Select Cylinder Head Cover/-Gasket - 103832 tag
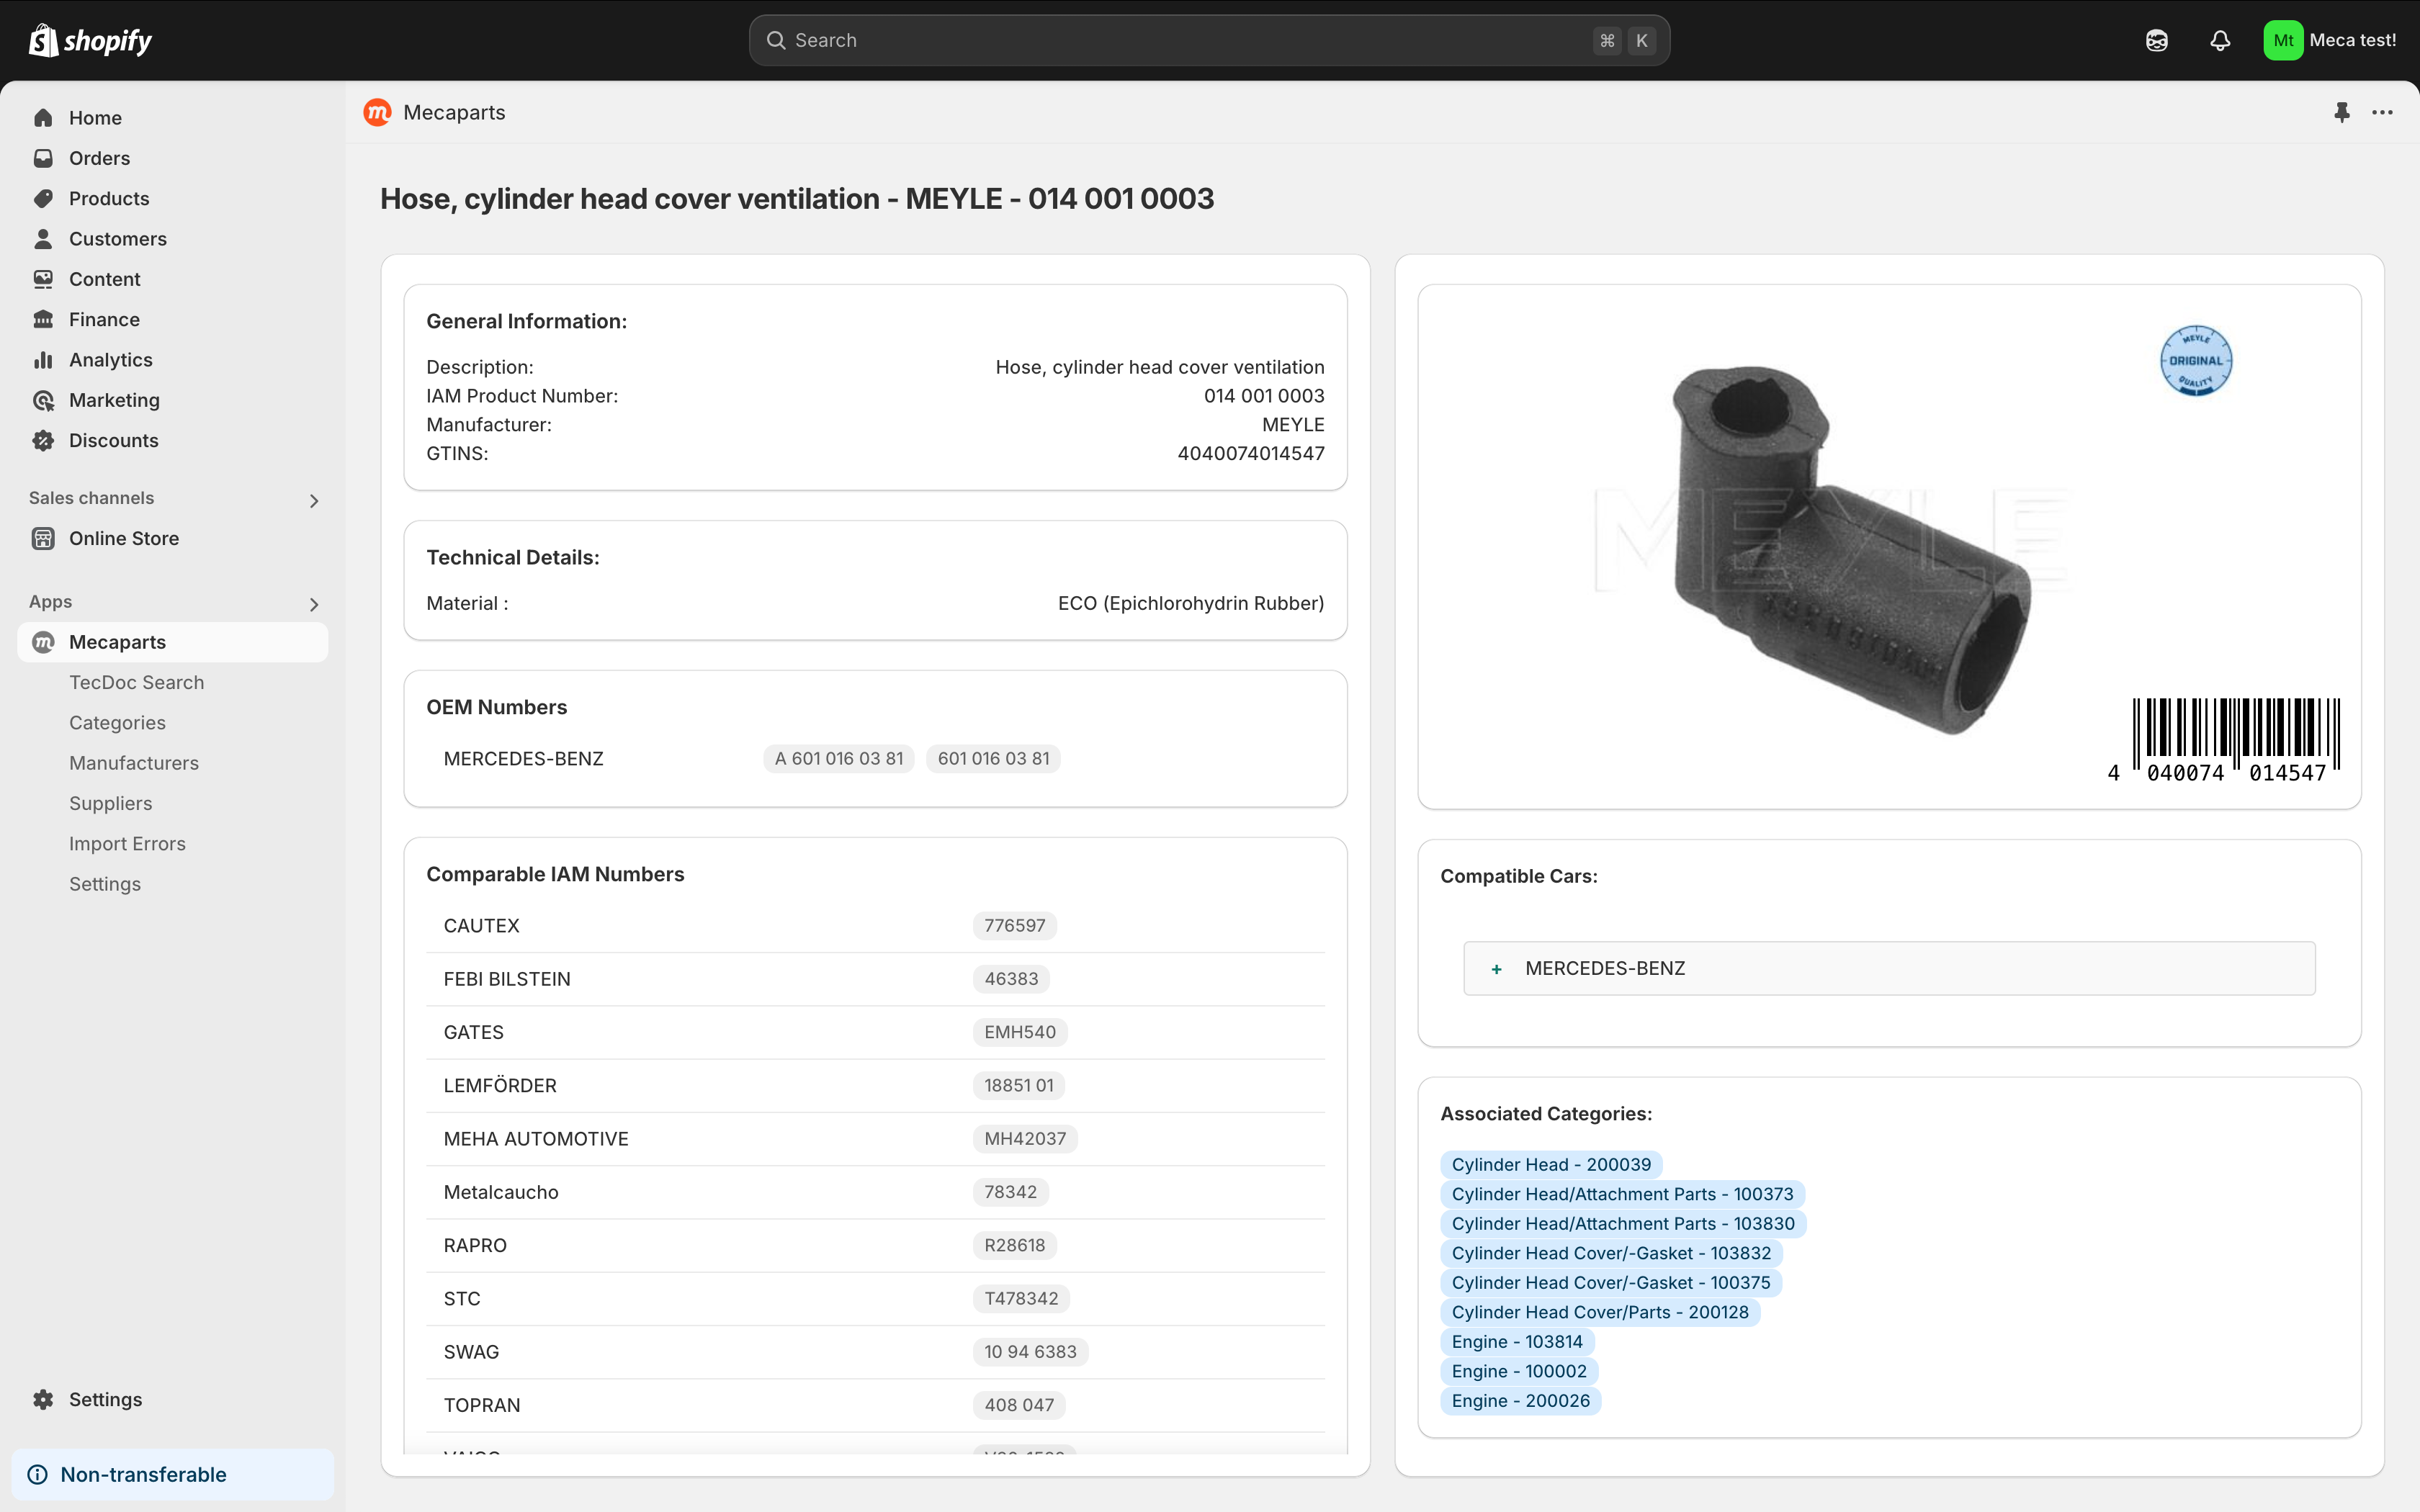The height and width of the screenshot is (1512, 2420). pos(1611,1253)
